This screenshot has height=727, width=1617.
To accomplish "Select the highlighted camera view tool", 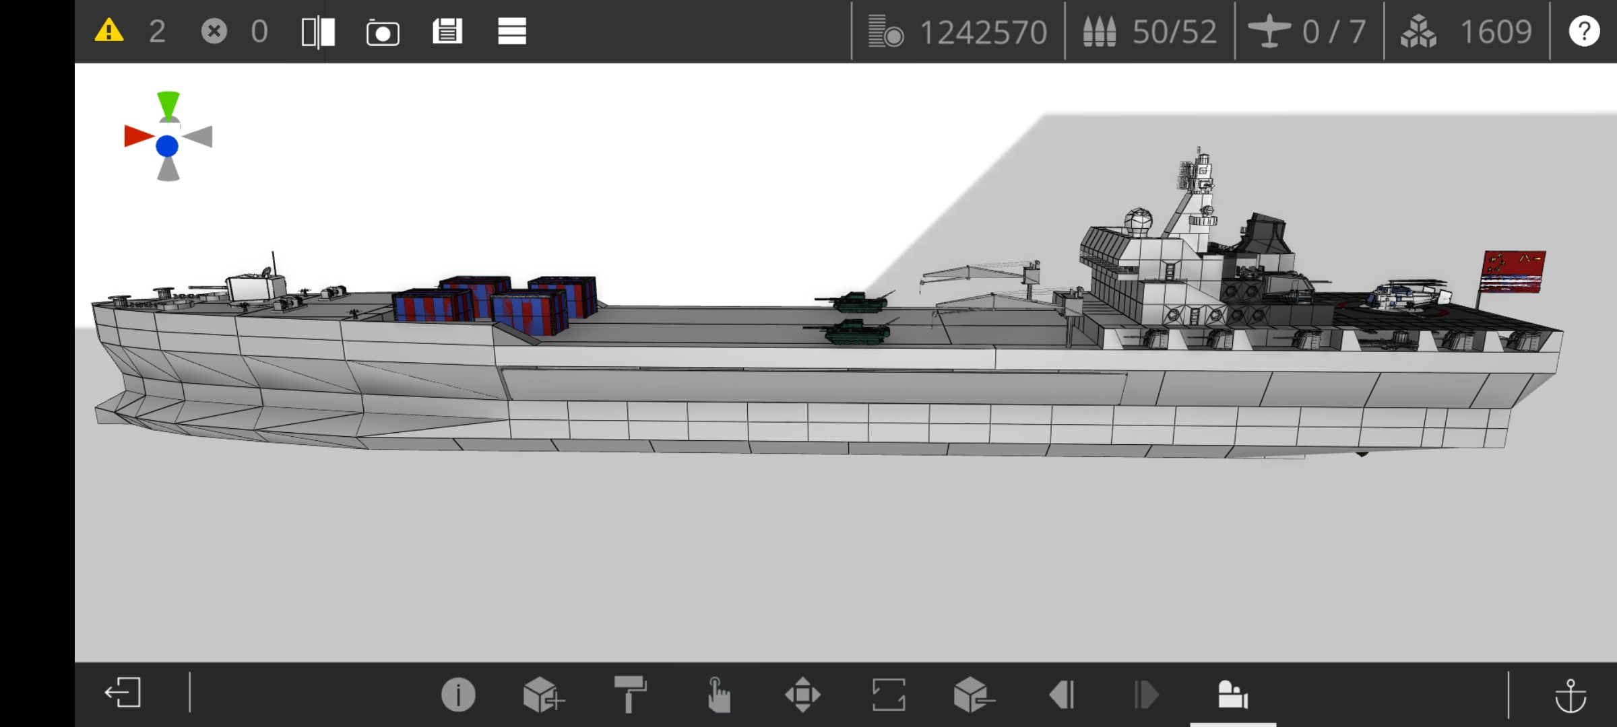I will pyautogui.click(x=1233, y=694).
